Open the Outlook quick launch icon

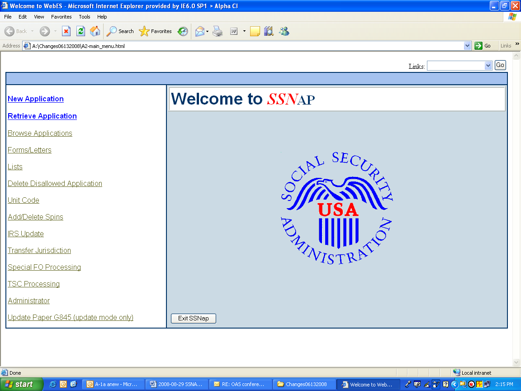63,384
